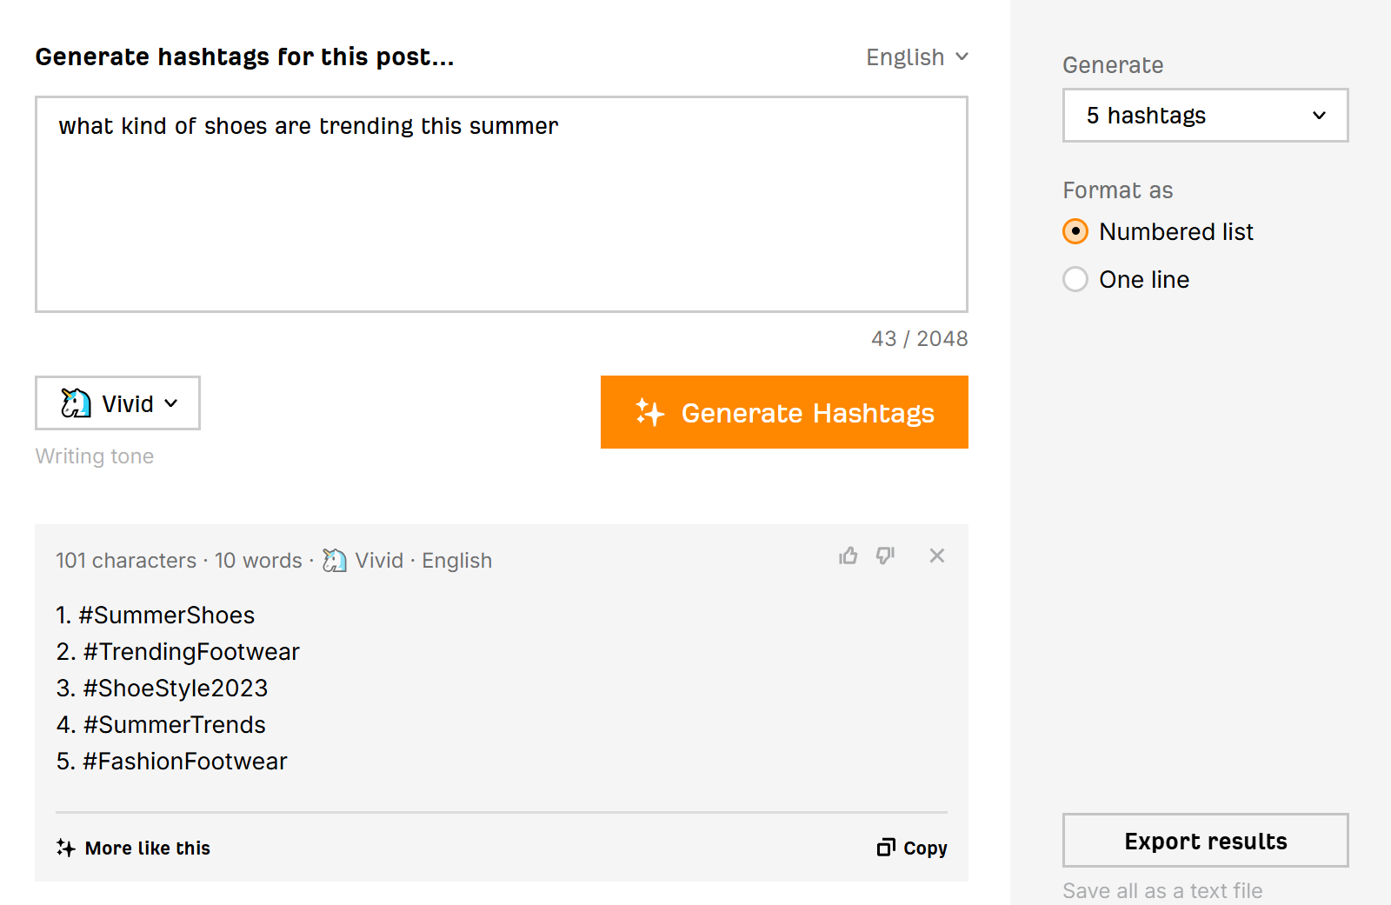
Task: Dismiss the generated hashtags result
Action: pos(936,556)
